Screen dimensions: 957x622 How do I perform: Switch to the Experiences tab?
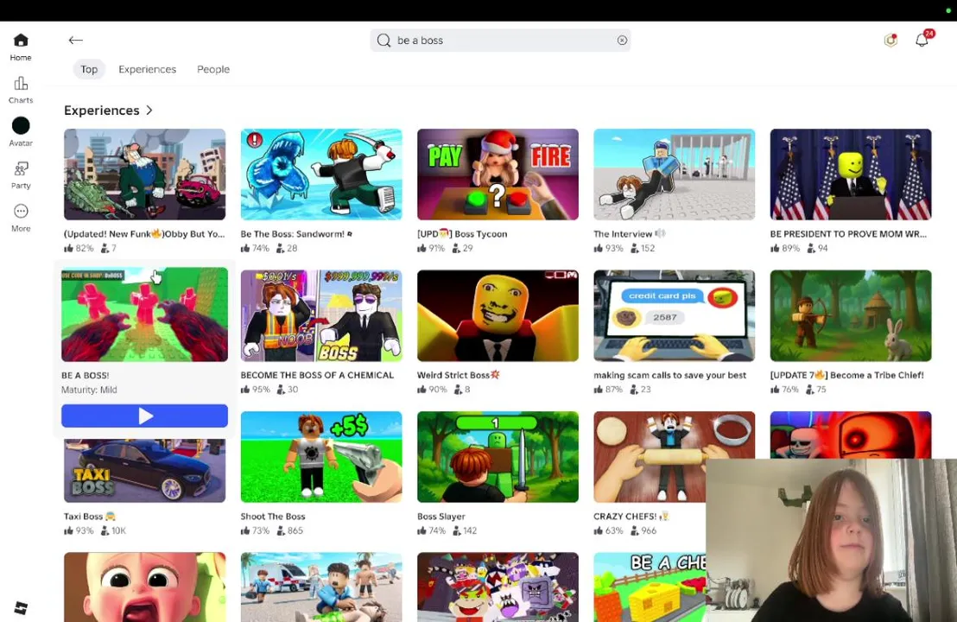coord(147,69)
